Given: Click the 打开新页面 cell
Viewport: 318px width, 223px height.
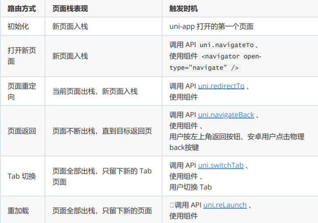Looking at the screenshot, I should click(22, 56).
